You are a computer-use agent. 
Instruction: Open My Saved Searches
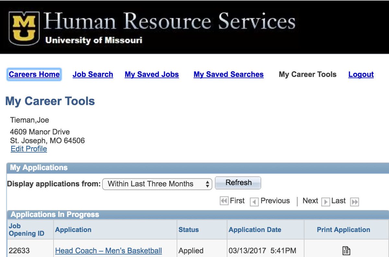pyautogui.click(x=229, y=74)
